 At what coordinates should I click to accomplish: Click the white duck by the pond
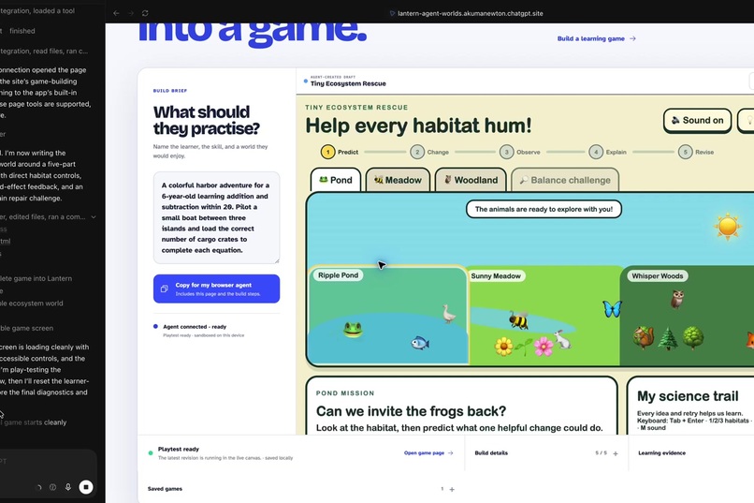[x=448, y=314]
